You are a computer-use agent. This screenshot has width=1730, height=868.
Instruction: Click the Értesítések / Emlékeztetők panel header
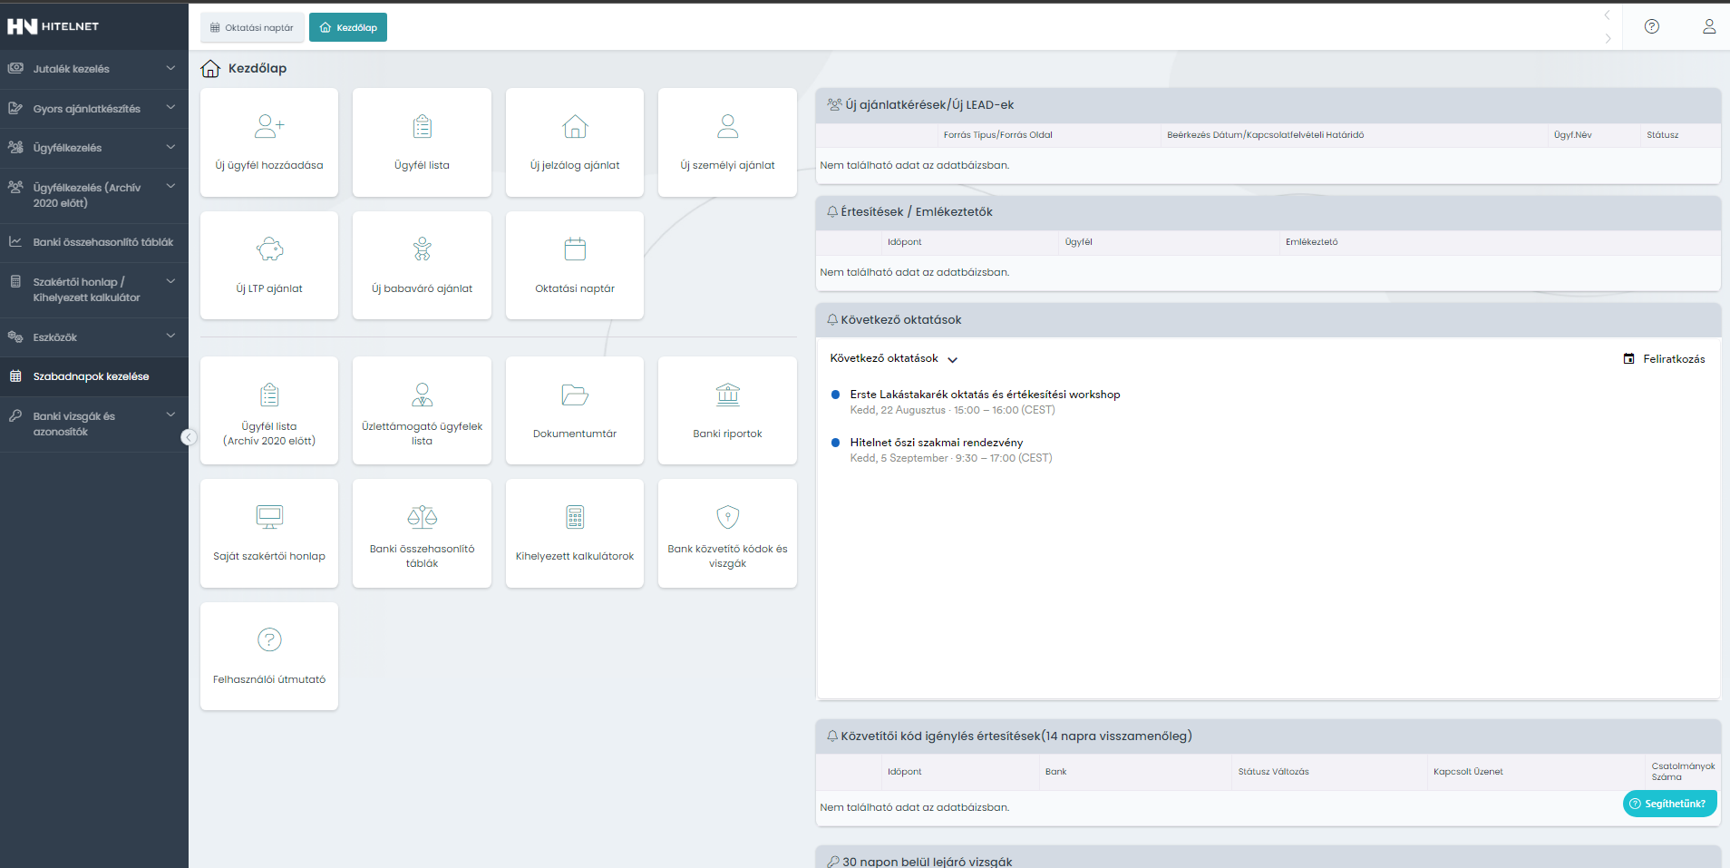1268,212
